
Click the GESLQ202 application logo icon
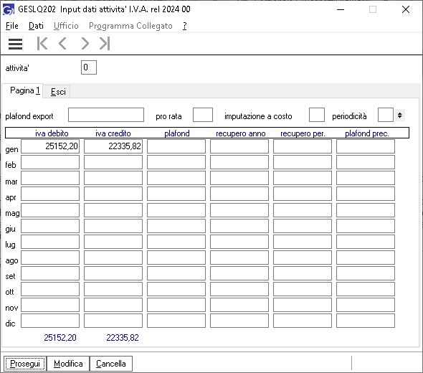[x=9, y=9]
